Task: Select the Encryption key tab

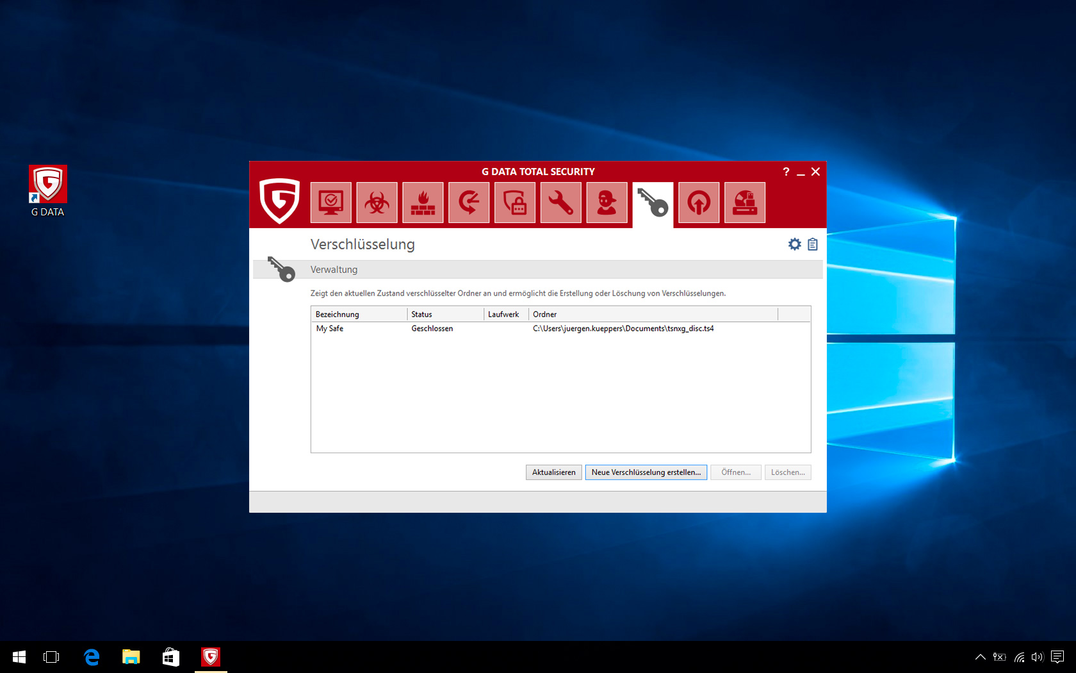Action: [653, 204]
